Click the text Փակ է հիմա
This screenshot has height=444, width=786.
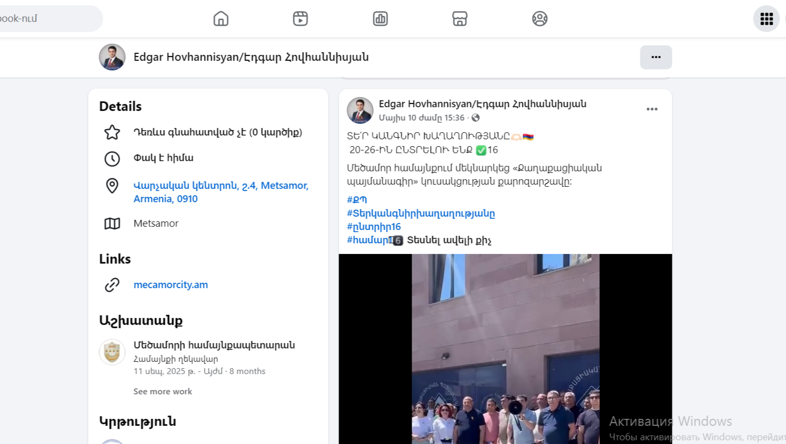163,158
